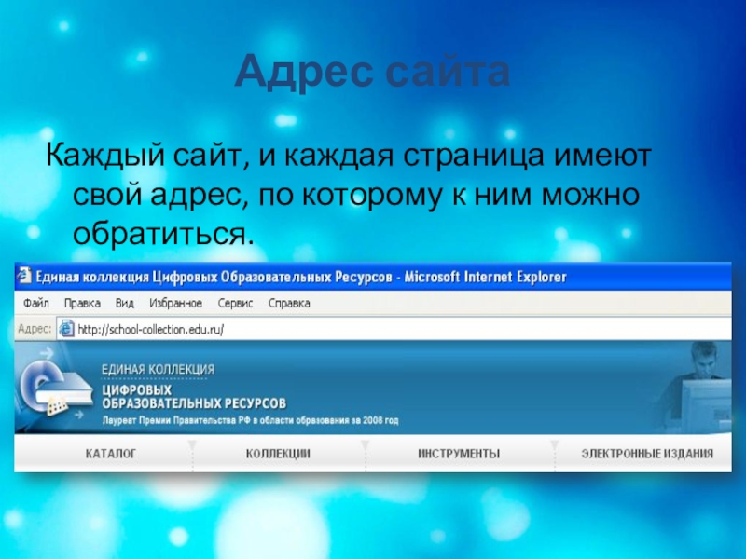Open the Избранное menu
746x559 pixels.
coord(175,303)
